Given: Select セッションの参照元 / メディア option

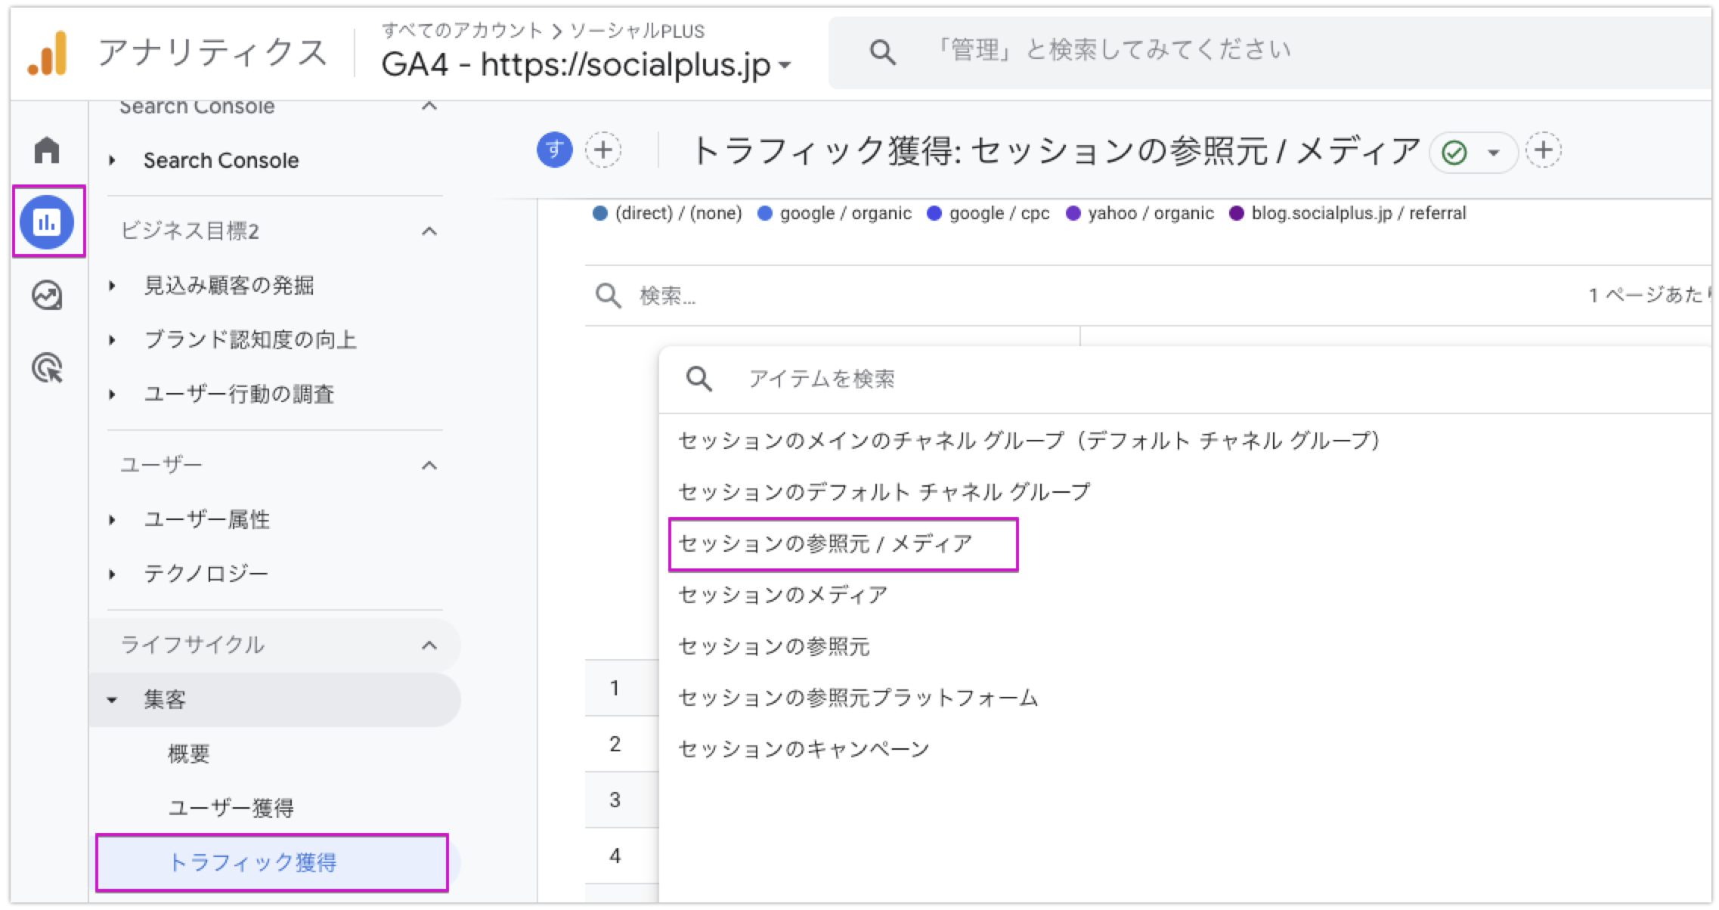Looking at the screenshot, I should point(825,543).
